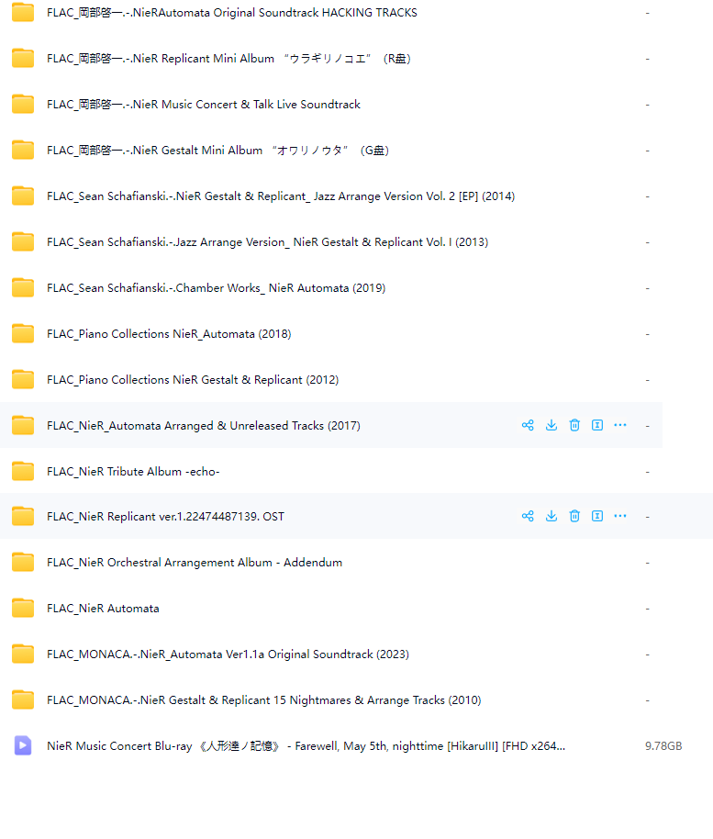Image resolution: width=713 pixels, height=839 pixels.
Task: Click the 9.78GB file size value
Action: [x=663, y=746]
